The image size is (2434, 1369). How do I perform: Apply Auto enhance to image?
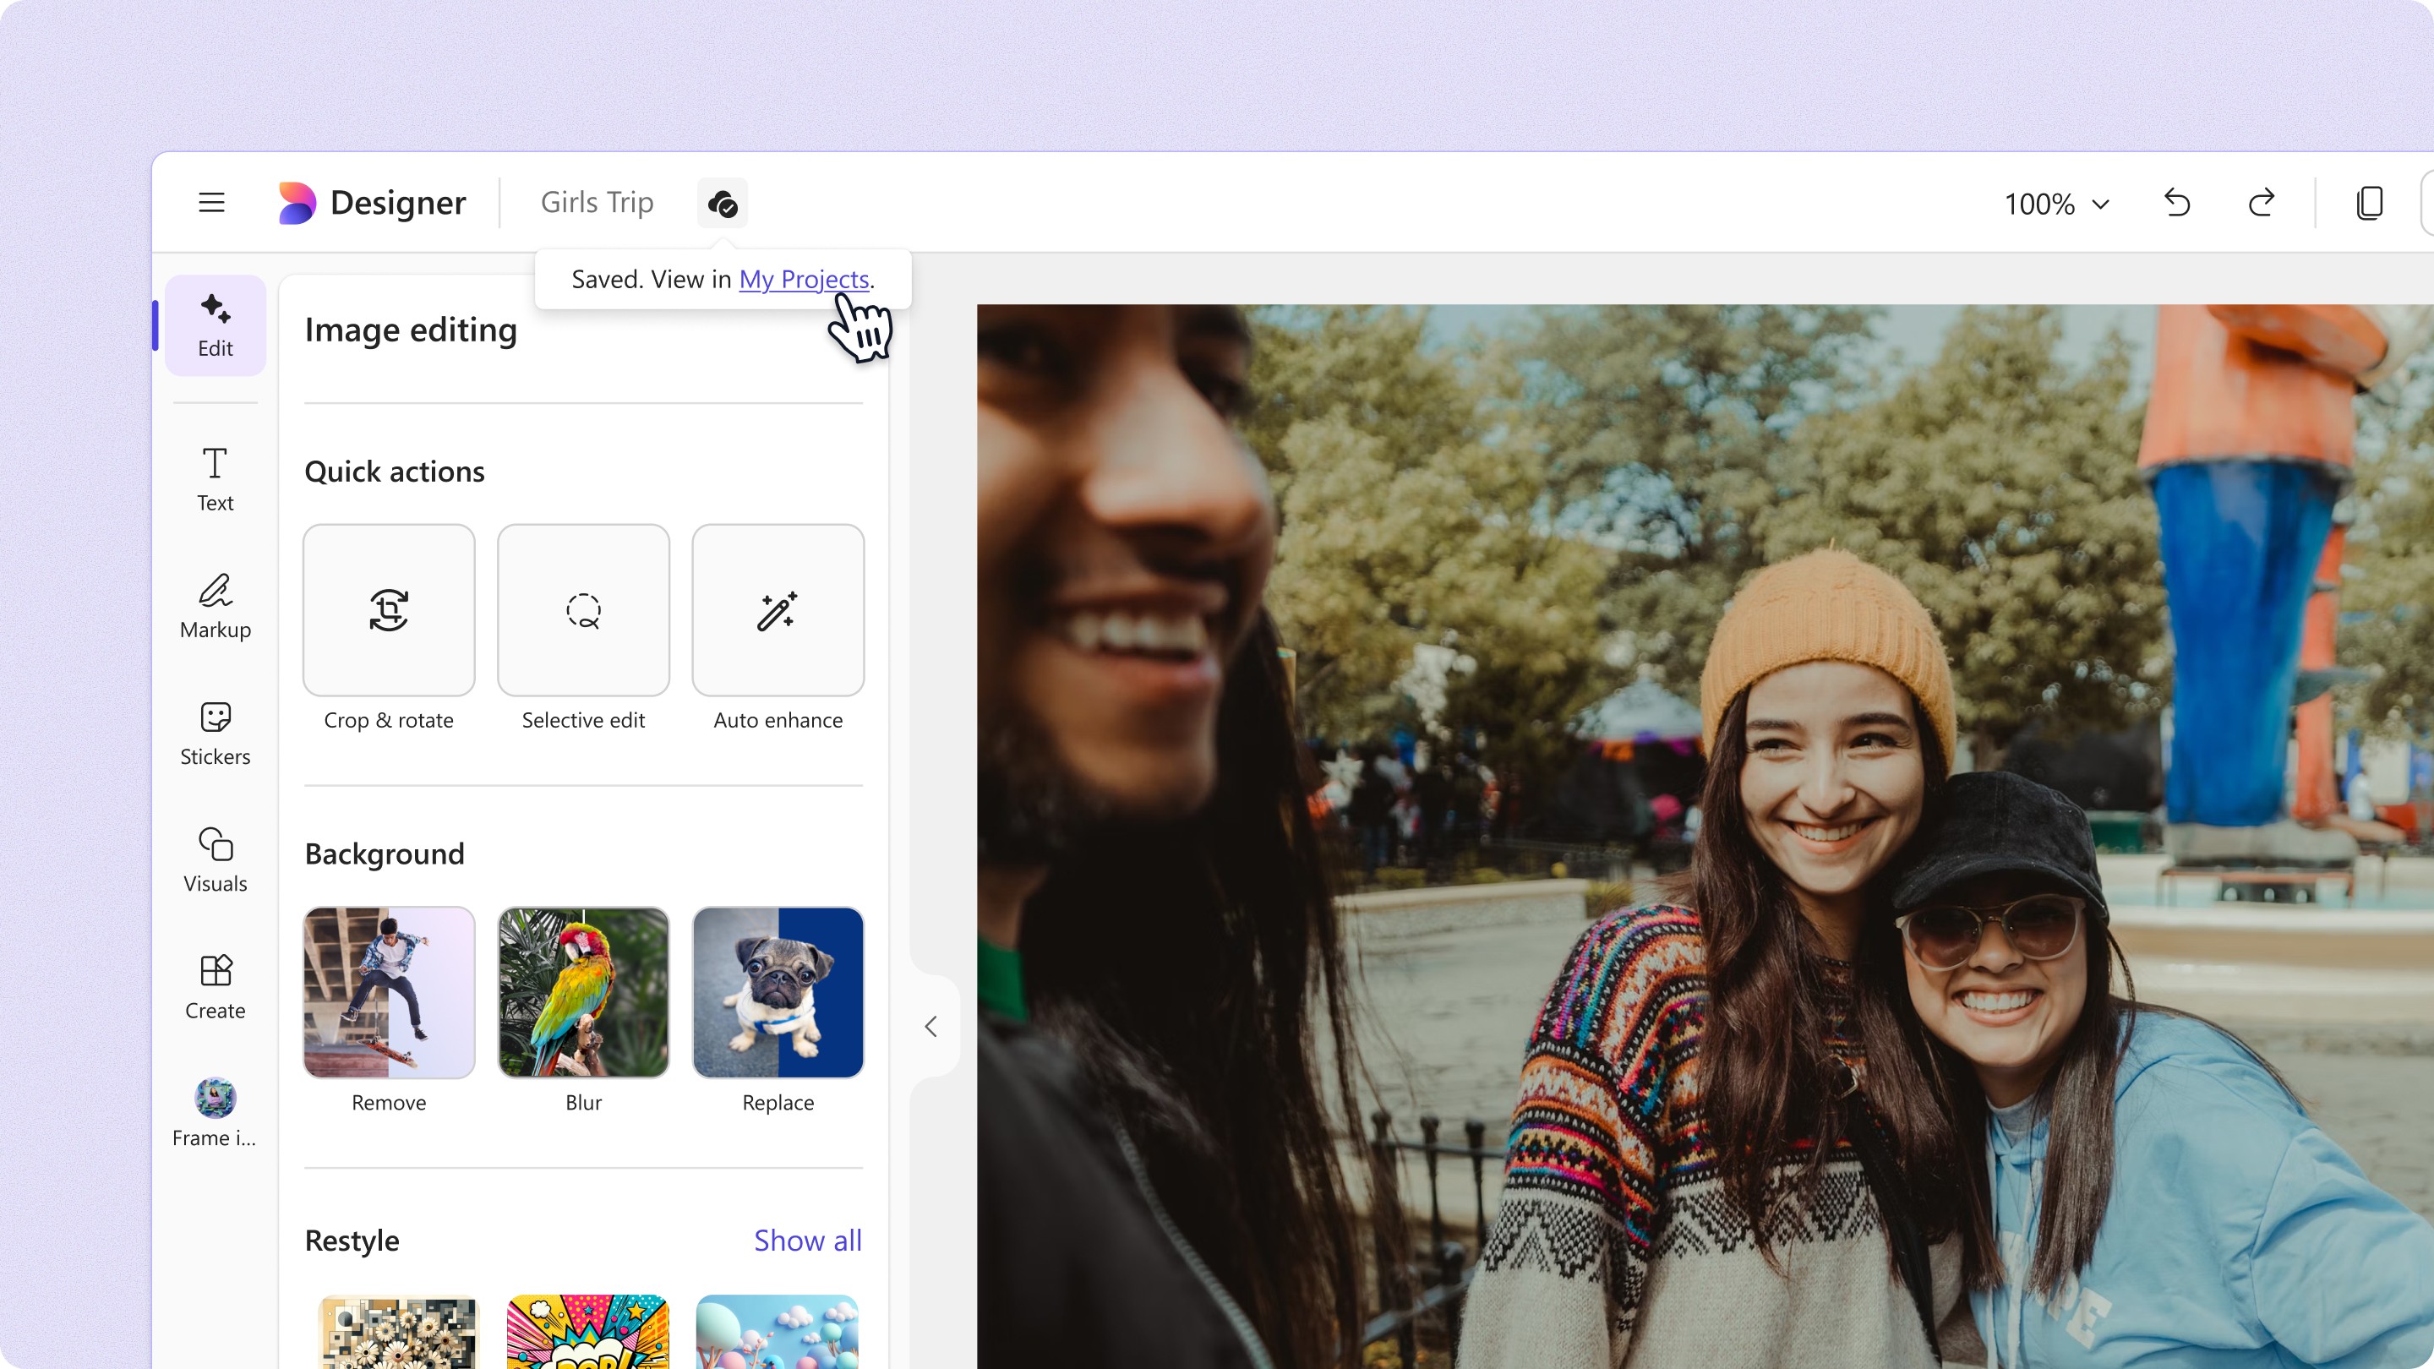(778, 610)
